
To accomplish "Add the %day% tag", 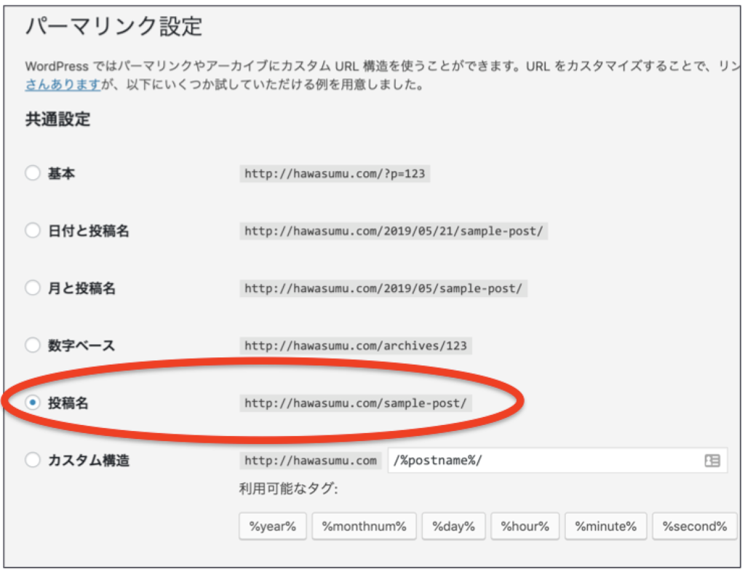I will [x=453, y=527].
